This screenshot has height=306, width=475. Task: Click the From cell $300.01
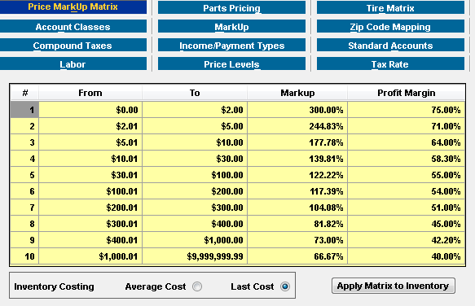tap(90, 224)
